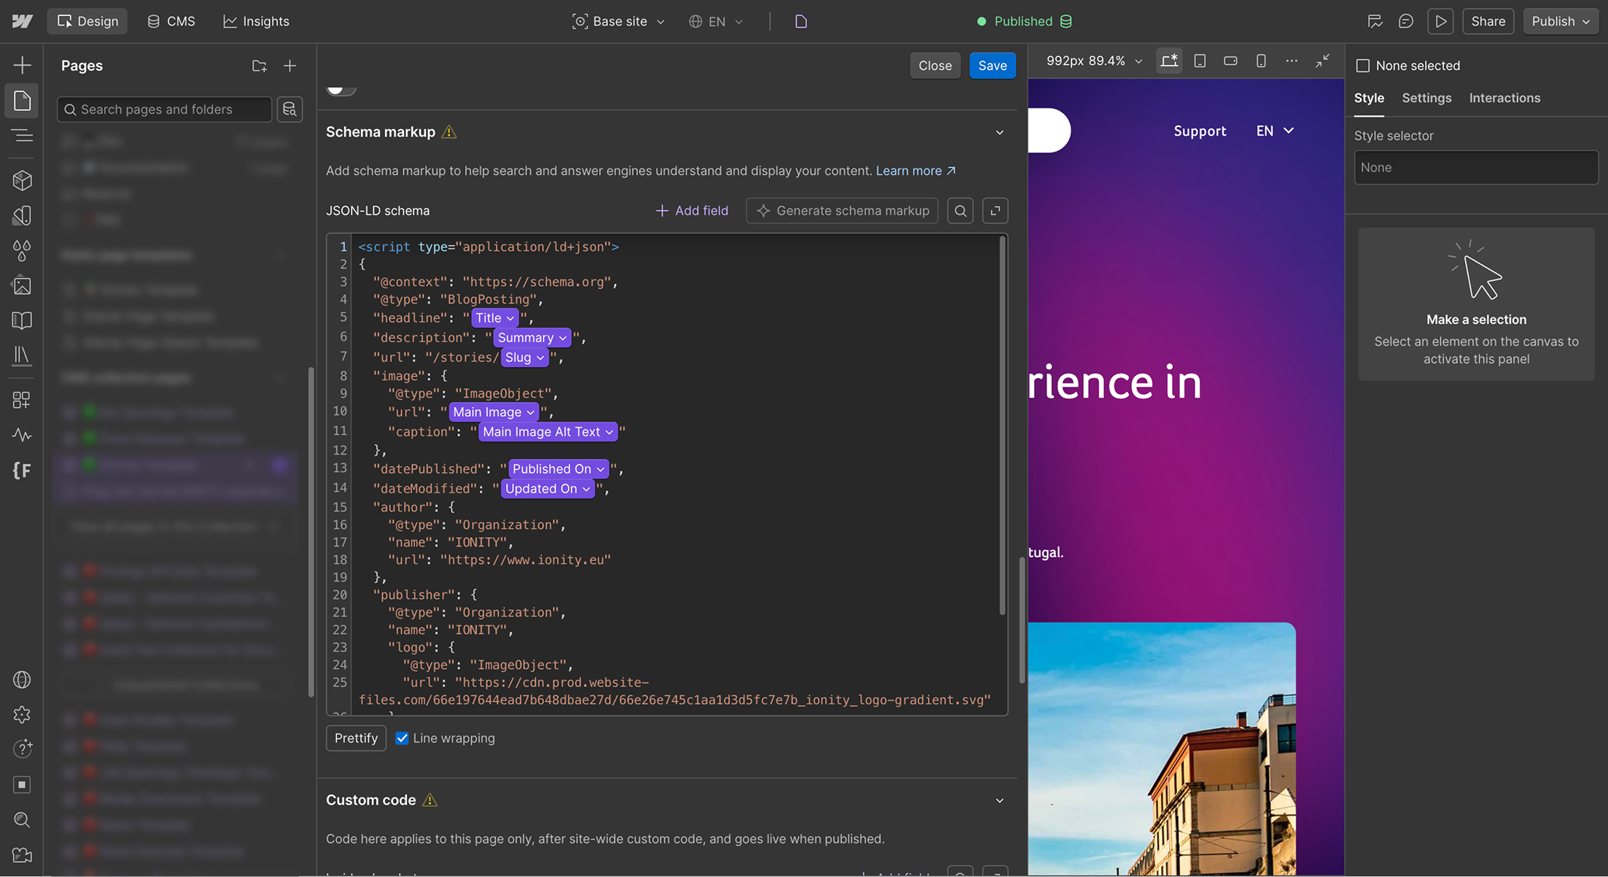The height and width of the screenshot is (877, 1608).
Task: Open the Variables {F icon
Action: pos(22,471)
